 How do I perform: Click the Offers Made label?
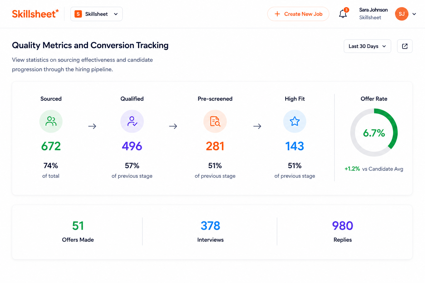tap(78, 240)
